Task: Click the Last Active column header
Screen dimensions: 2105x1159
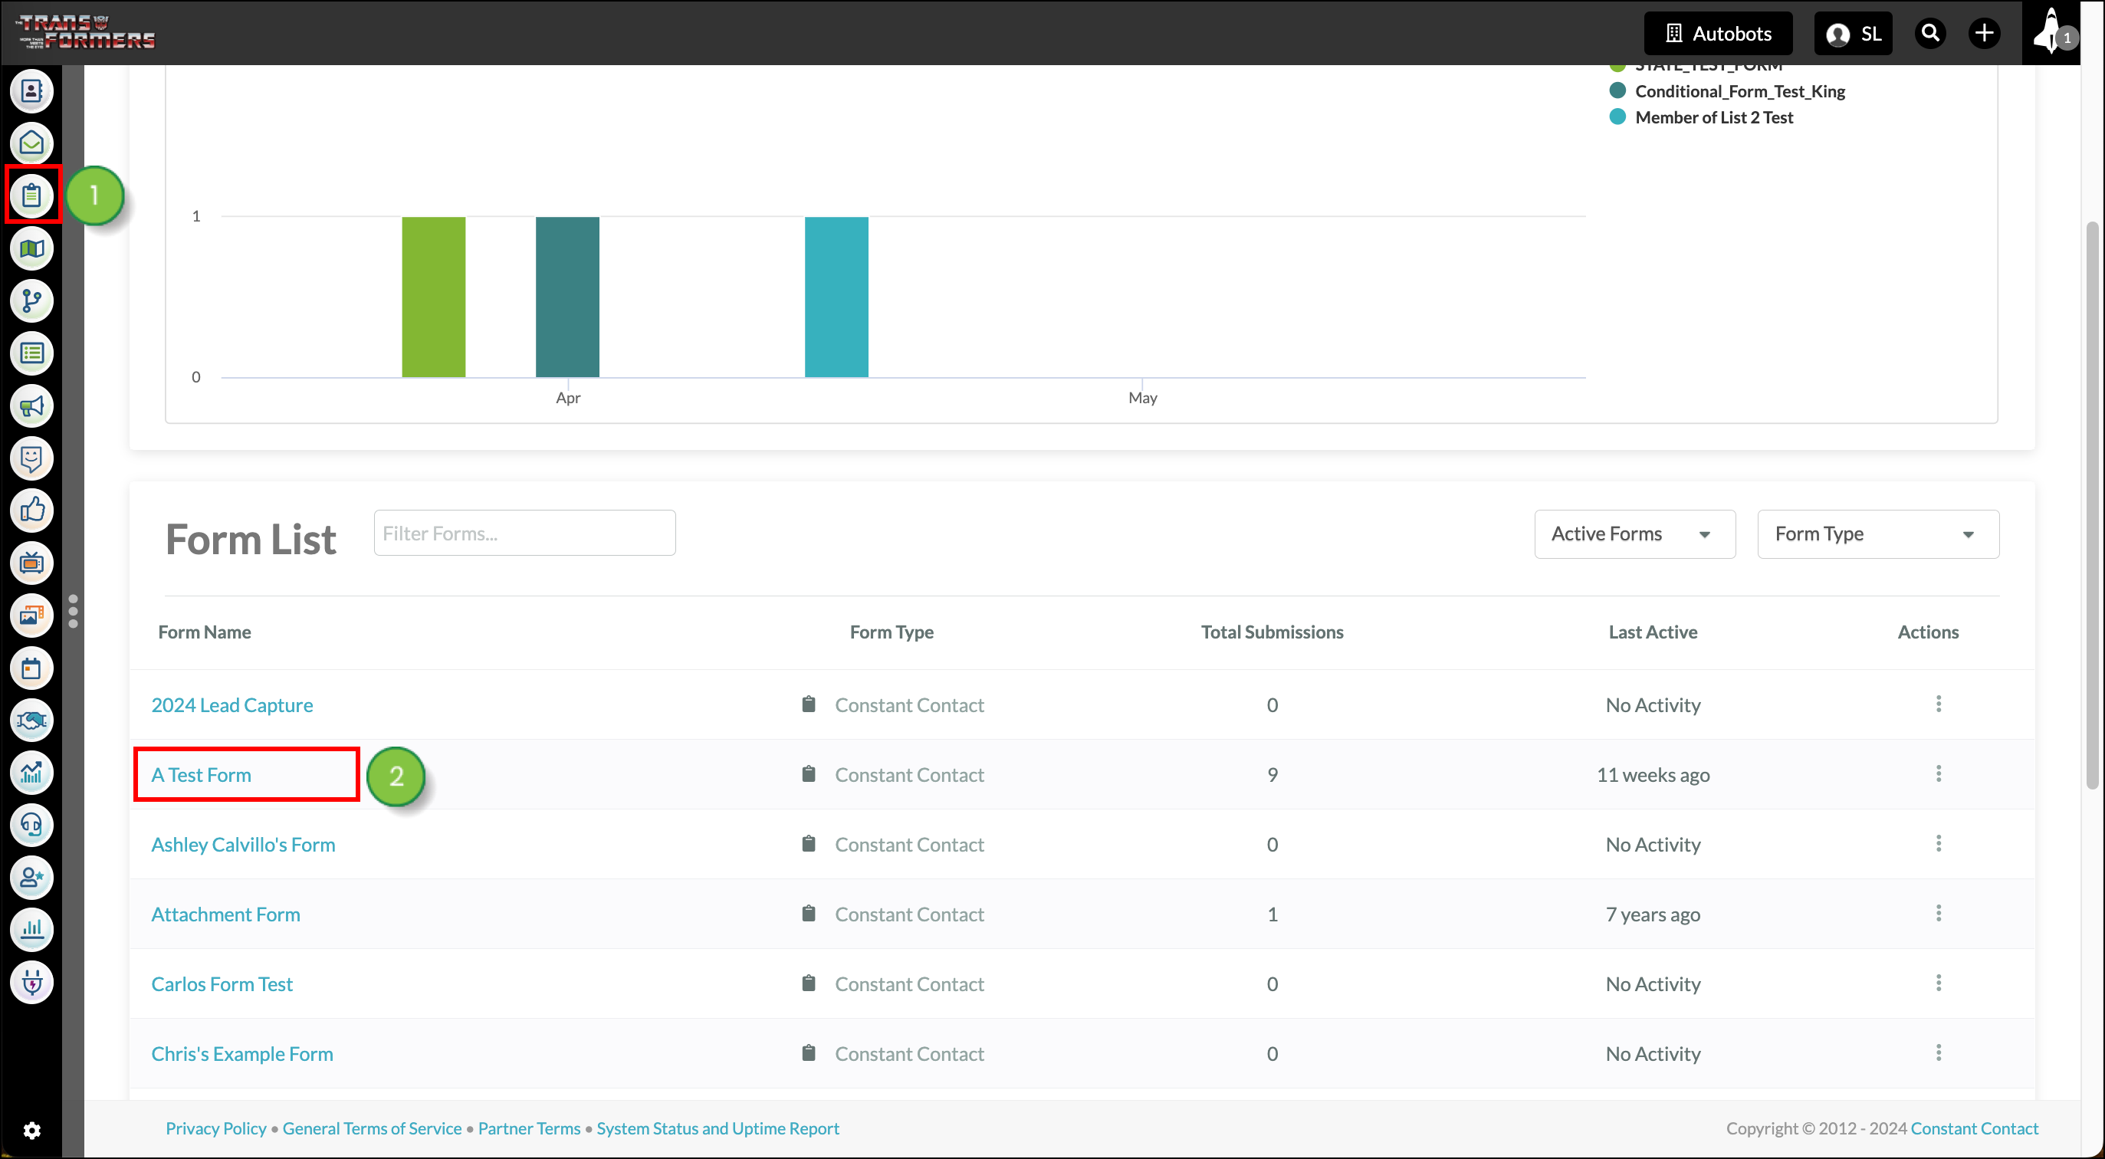Action: (1652, 632)
